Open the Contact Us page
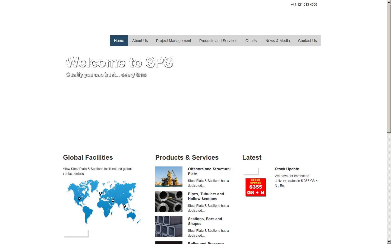 [307, 41]
